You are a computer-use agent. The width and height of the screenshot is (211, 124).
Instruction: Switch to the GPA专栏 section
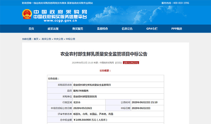click(x=152, y=28)
